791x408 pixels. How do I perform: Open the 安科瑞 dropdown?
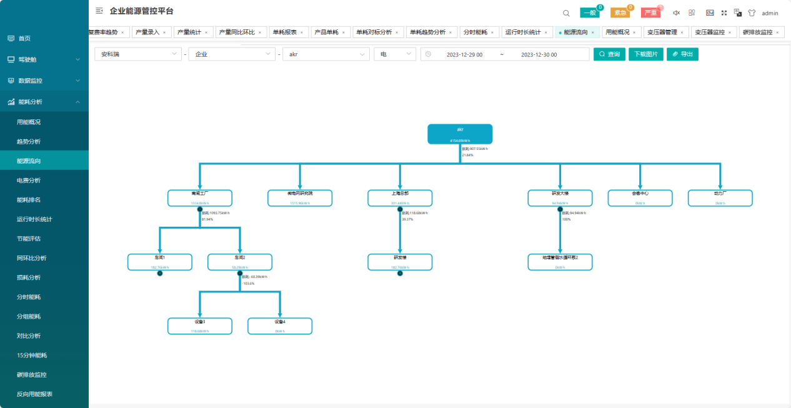[137, 54]
